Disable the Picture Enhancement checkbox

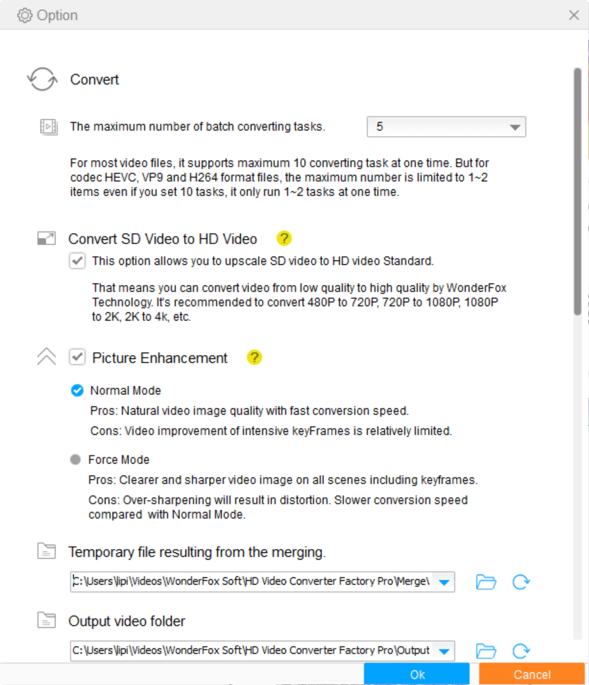coord(77,357)
